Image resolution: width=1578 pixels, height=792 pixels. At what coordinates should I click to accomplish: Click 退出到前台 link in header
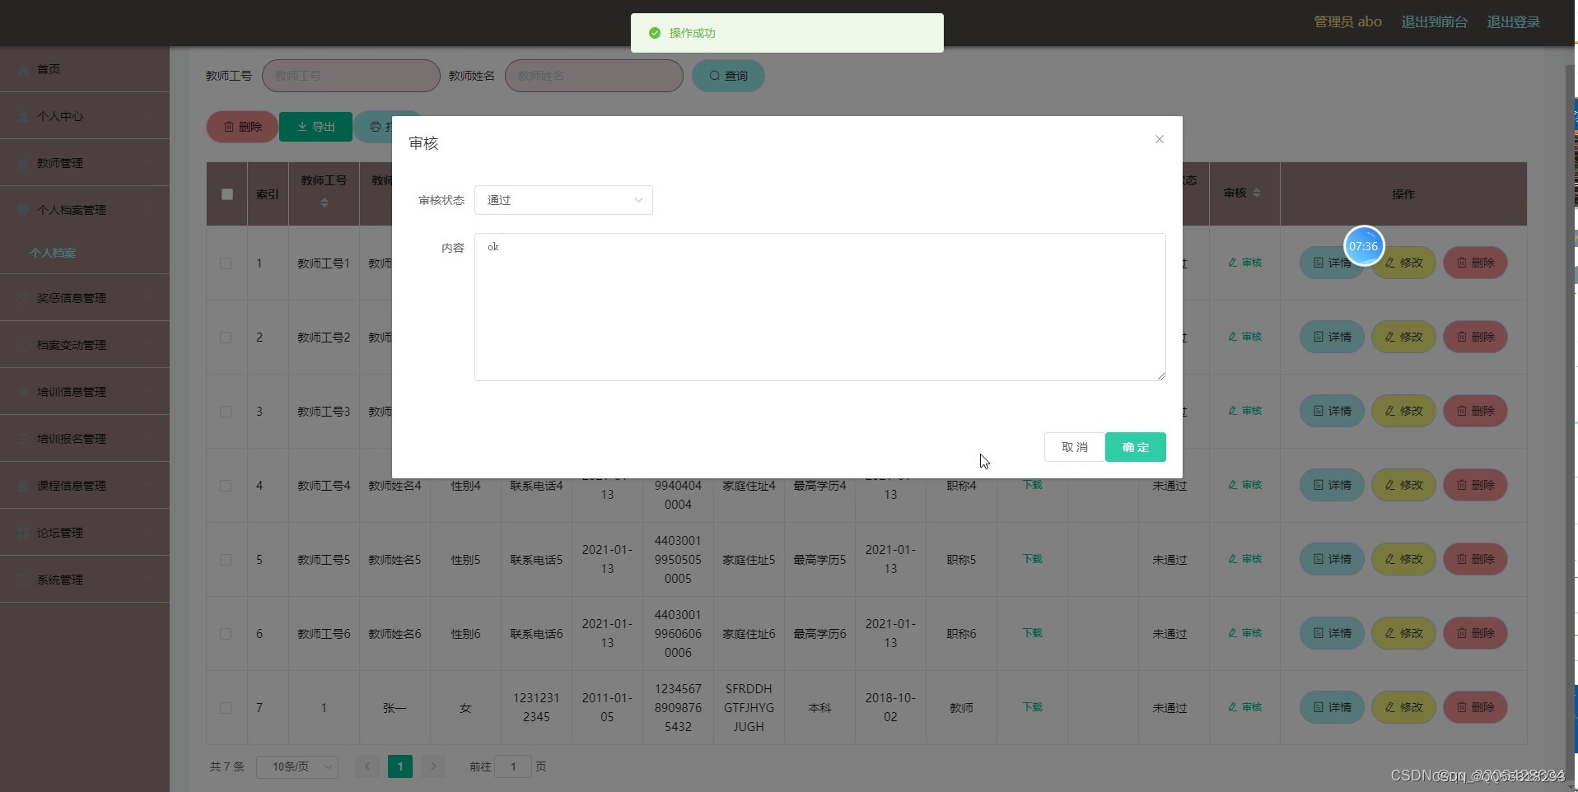[x=1434, y=22]
